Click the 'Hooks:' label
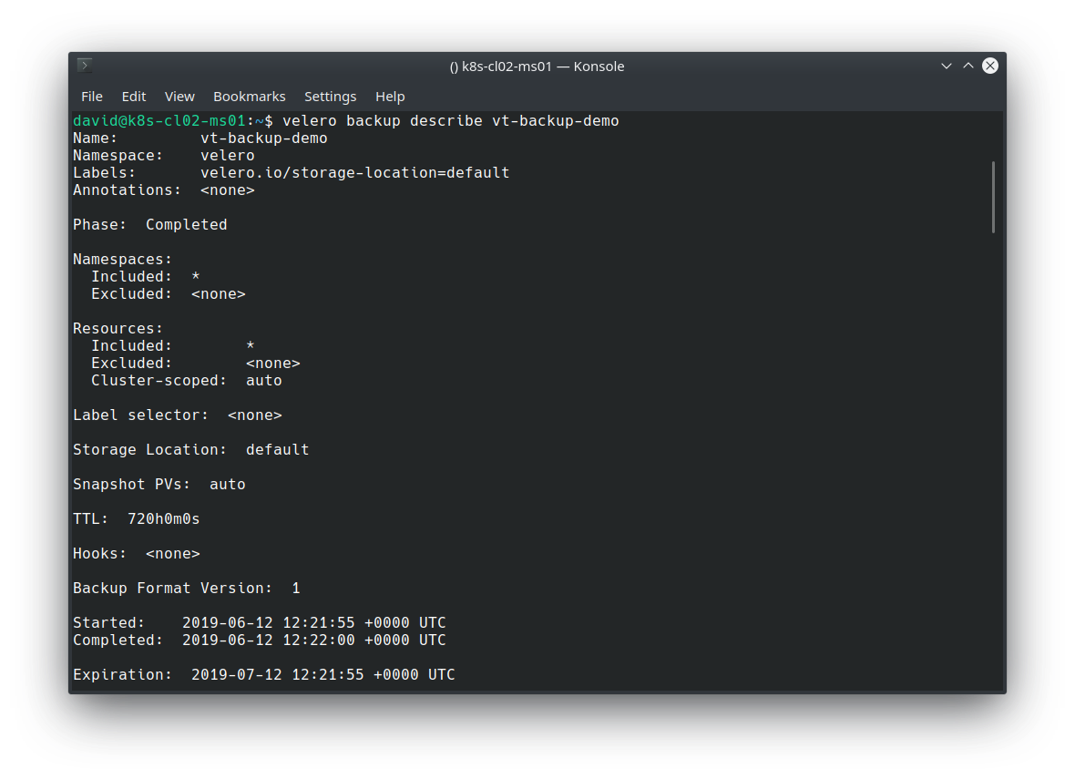 click(x=100, y=553)
